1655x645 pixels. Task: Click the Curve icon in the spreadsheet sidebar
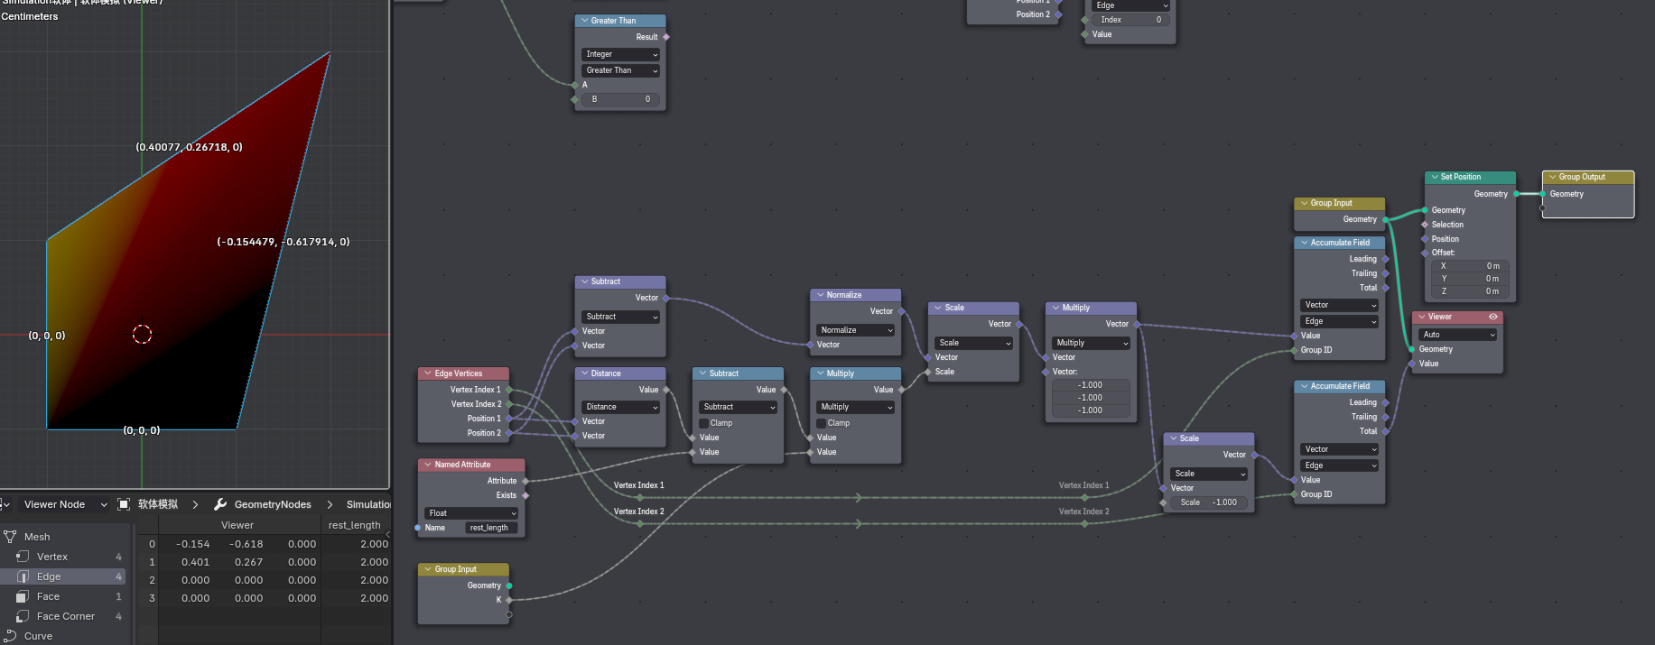tap(10, 636)
